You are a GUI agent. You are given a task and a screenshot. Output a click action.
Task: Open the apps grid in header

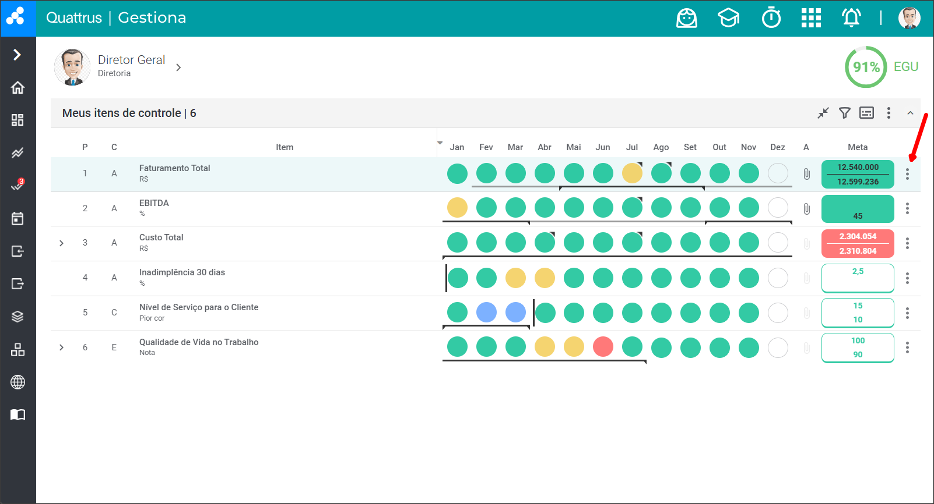tap(810, 18)
